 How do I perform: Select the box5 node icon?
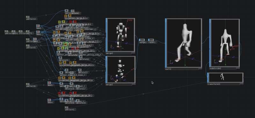[49, 83]
